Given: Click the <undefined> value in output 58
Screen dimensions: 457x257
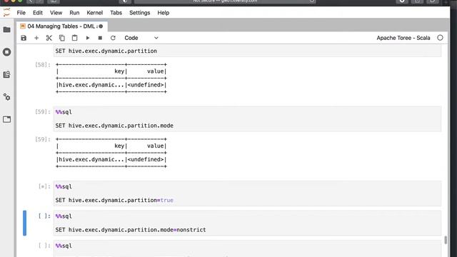Looking at the screenshot, I should tap(146, 85).
